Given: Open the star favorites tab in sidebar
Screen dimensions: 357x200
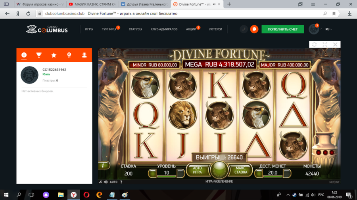Looking at the screenshot, I should click(54, 55).
